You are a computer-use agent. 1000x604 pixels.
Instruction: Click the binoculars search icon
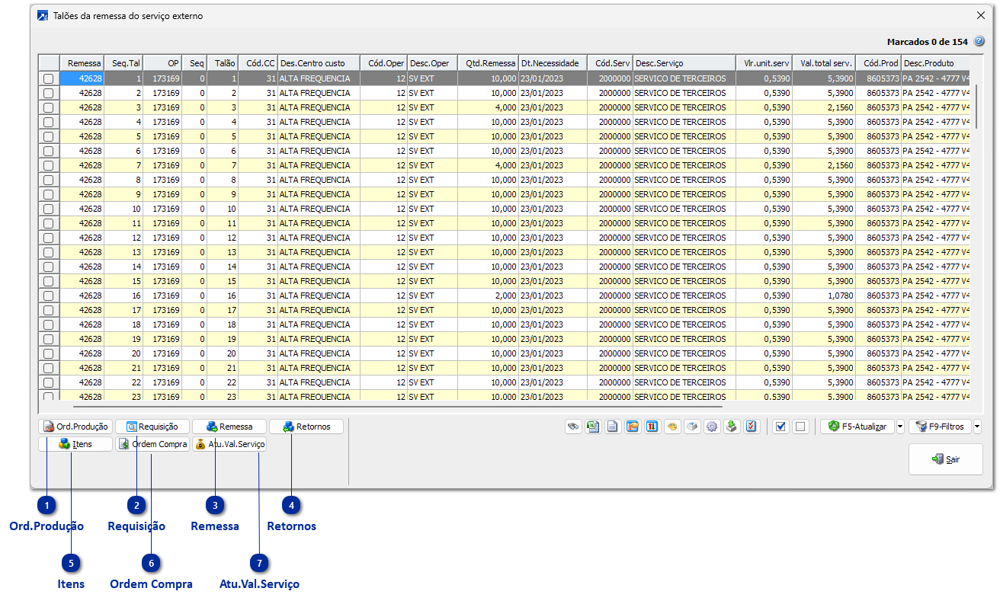click(x=573, y=427)
